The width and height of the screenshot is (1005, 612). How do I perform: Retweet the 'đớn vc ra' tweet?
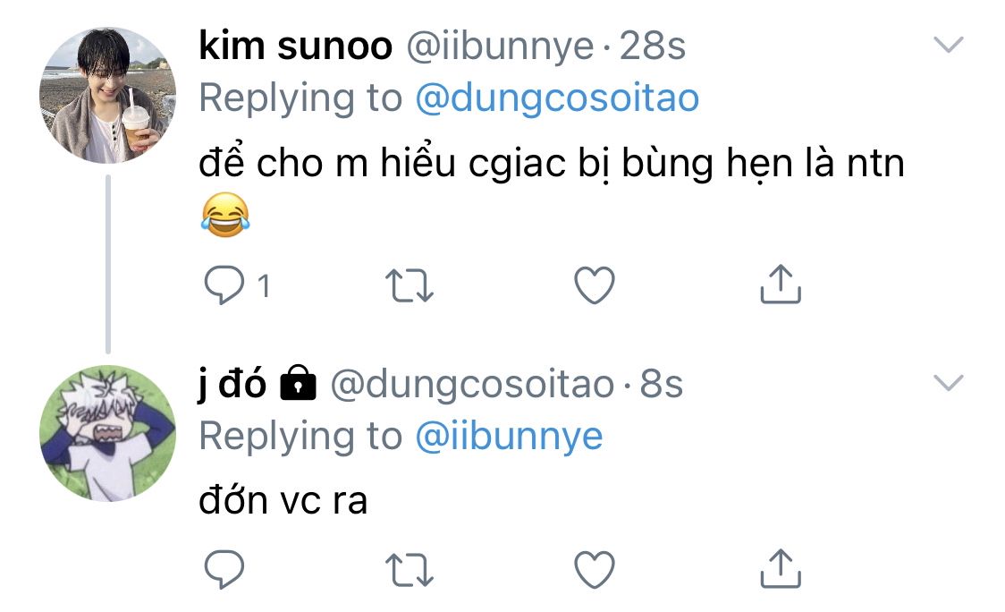409,569
